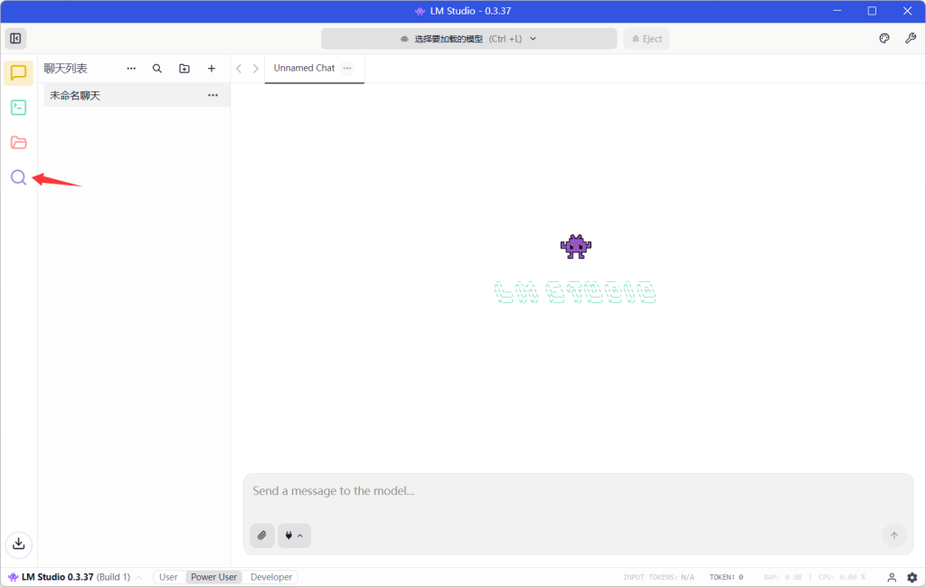Open the Discover magnifier in left sidebar
Viewport: 926px width, 587px height.
pyautogui.click(x=18, y=177)
